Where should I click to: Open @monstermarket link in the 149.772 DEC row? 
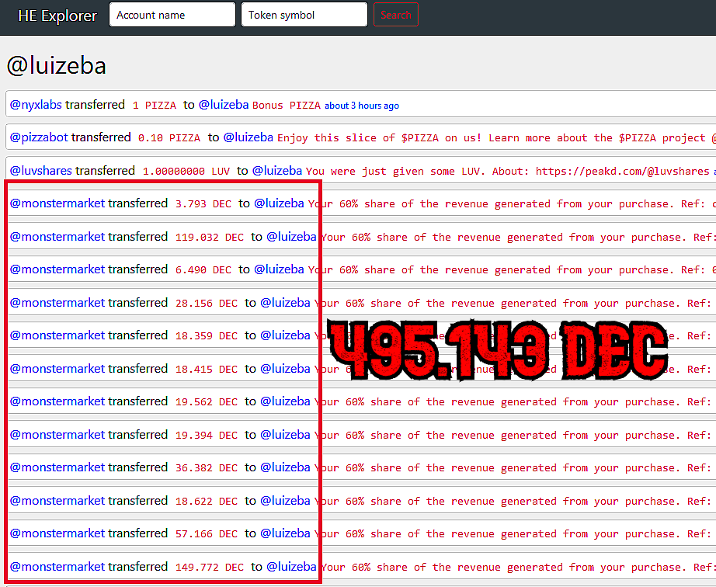coord(57,567)
